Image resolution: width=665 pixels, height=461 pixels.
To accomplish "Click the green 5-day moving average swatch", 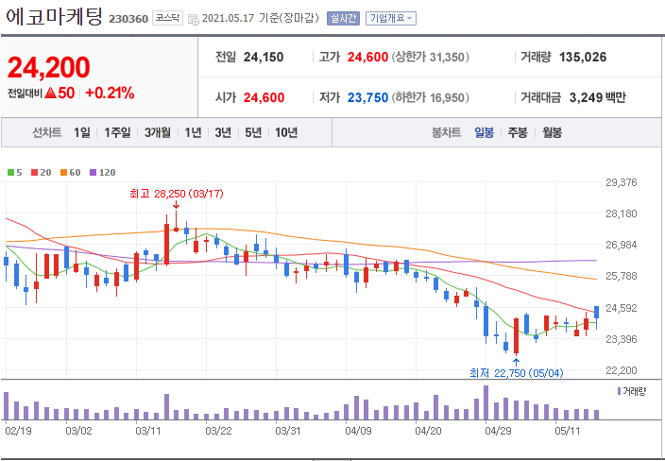I will (x=11, y=173).
